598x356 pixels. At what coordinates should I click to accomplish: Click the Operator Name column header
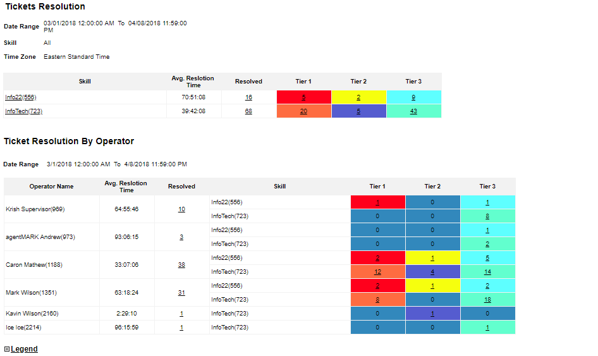(51, 187)
